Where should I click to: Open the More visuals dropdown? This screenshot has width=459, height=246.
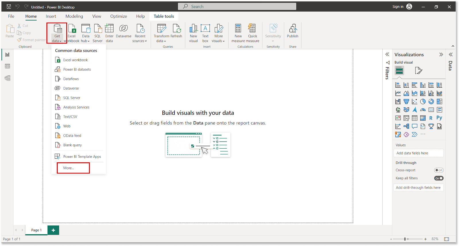219,33
